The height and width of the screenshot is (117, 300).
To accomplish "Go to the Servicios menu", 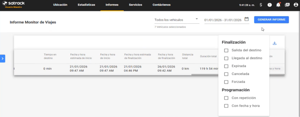I will tap(135, 5).
